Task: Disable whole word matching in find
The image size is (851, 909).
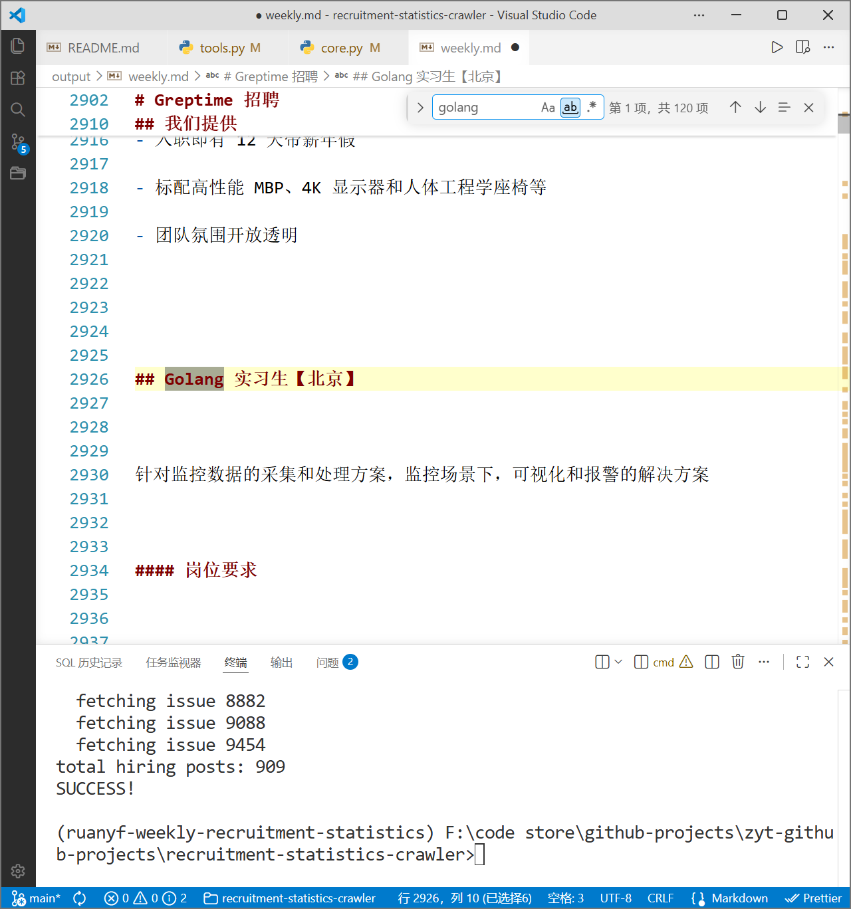Action: (570, 107)
